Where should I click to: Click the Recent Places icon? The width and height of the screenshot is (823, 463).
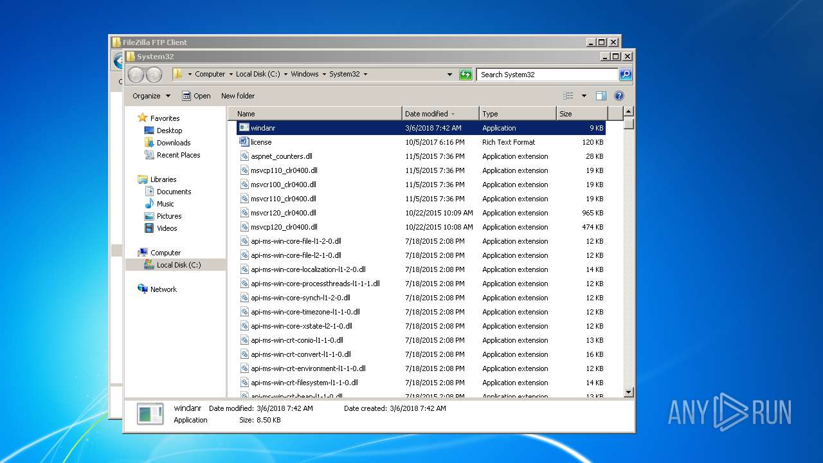click(149, 155)
